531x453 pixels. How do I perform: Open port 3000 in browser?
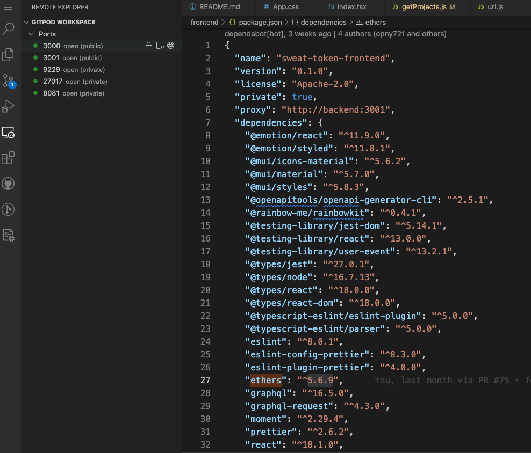pos(171,45)
